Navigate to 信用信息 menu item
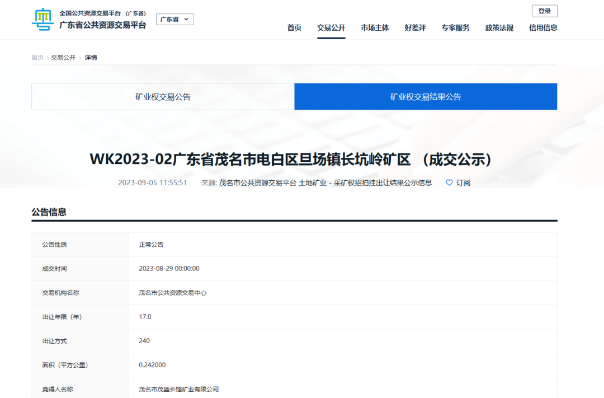Screen dimensions: 604x398 pyautogui.click(x=542, y=28)
